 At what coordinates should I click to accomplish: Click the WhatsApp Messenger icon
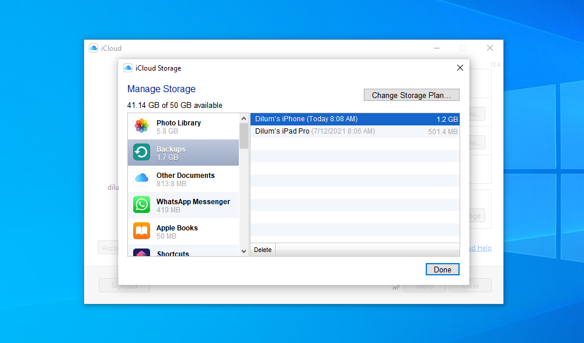(x=141, y=205)
